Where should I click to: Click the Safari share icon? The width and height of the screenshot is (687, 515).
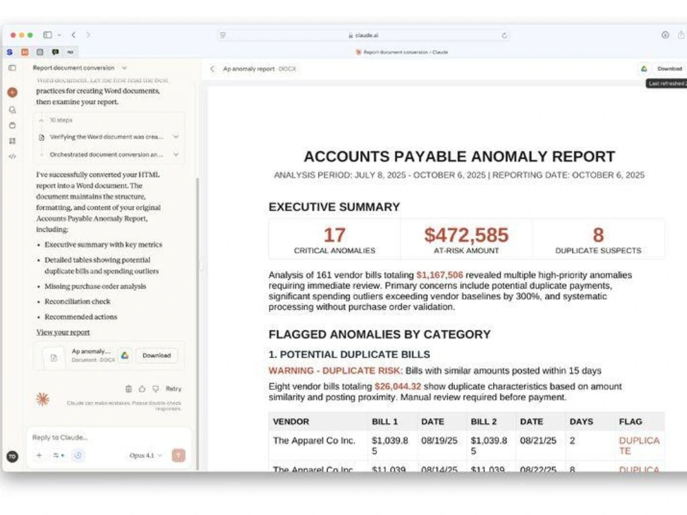[x=682, y=35]
